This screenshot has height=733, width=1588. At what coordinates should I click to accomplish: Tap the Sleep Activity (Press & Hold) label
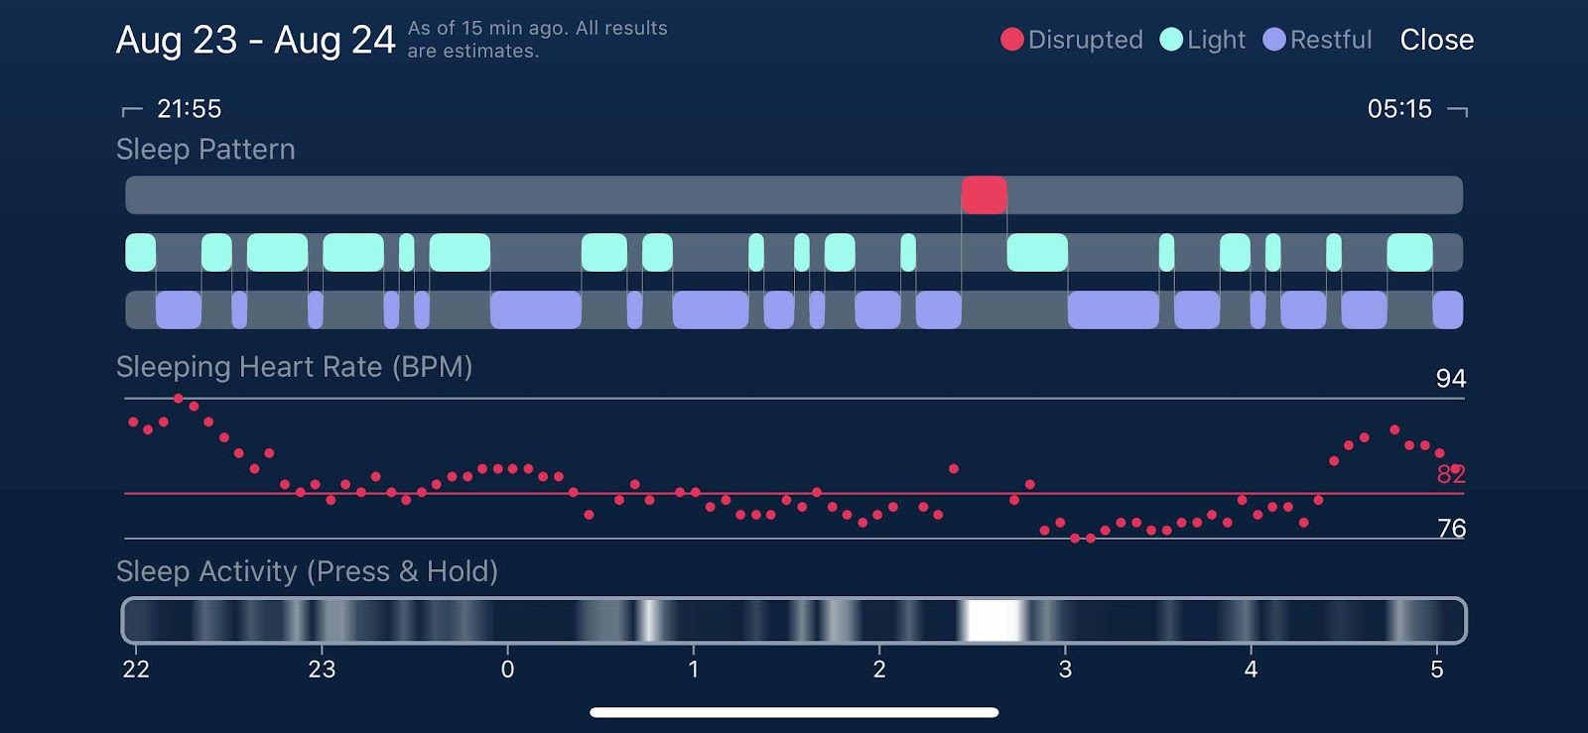pyautogui.click(x=307, y=571)
